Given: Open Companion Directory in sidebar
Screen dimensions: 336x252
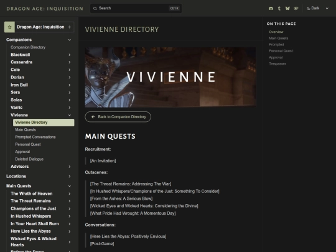Looking at the screenshot, I should point(28,47).
